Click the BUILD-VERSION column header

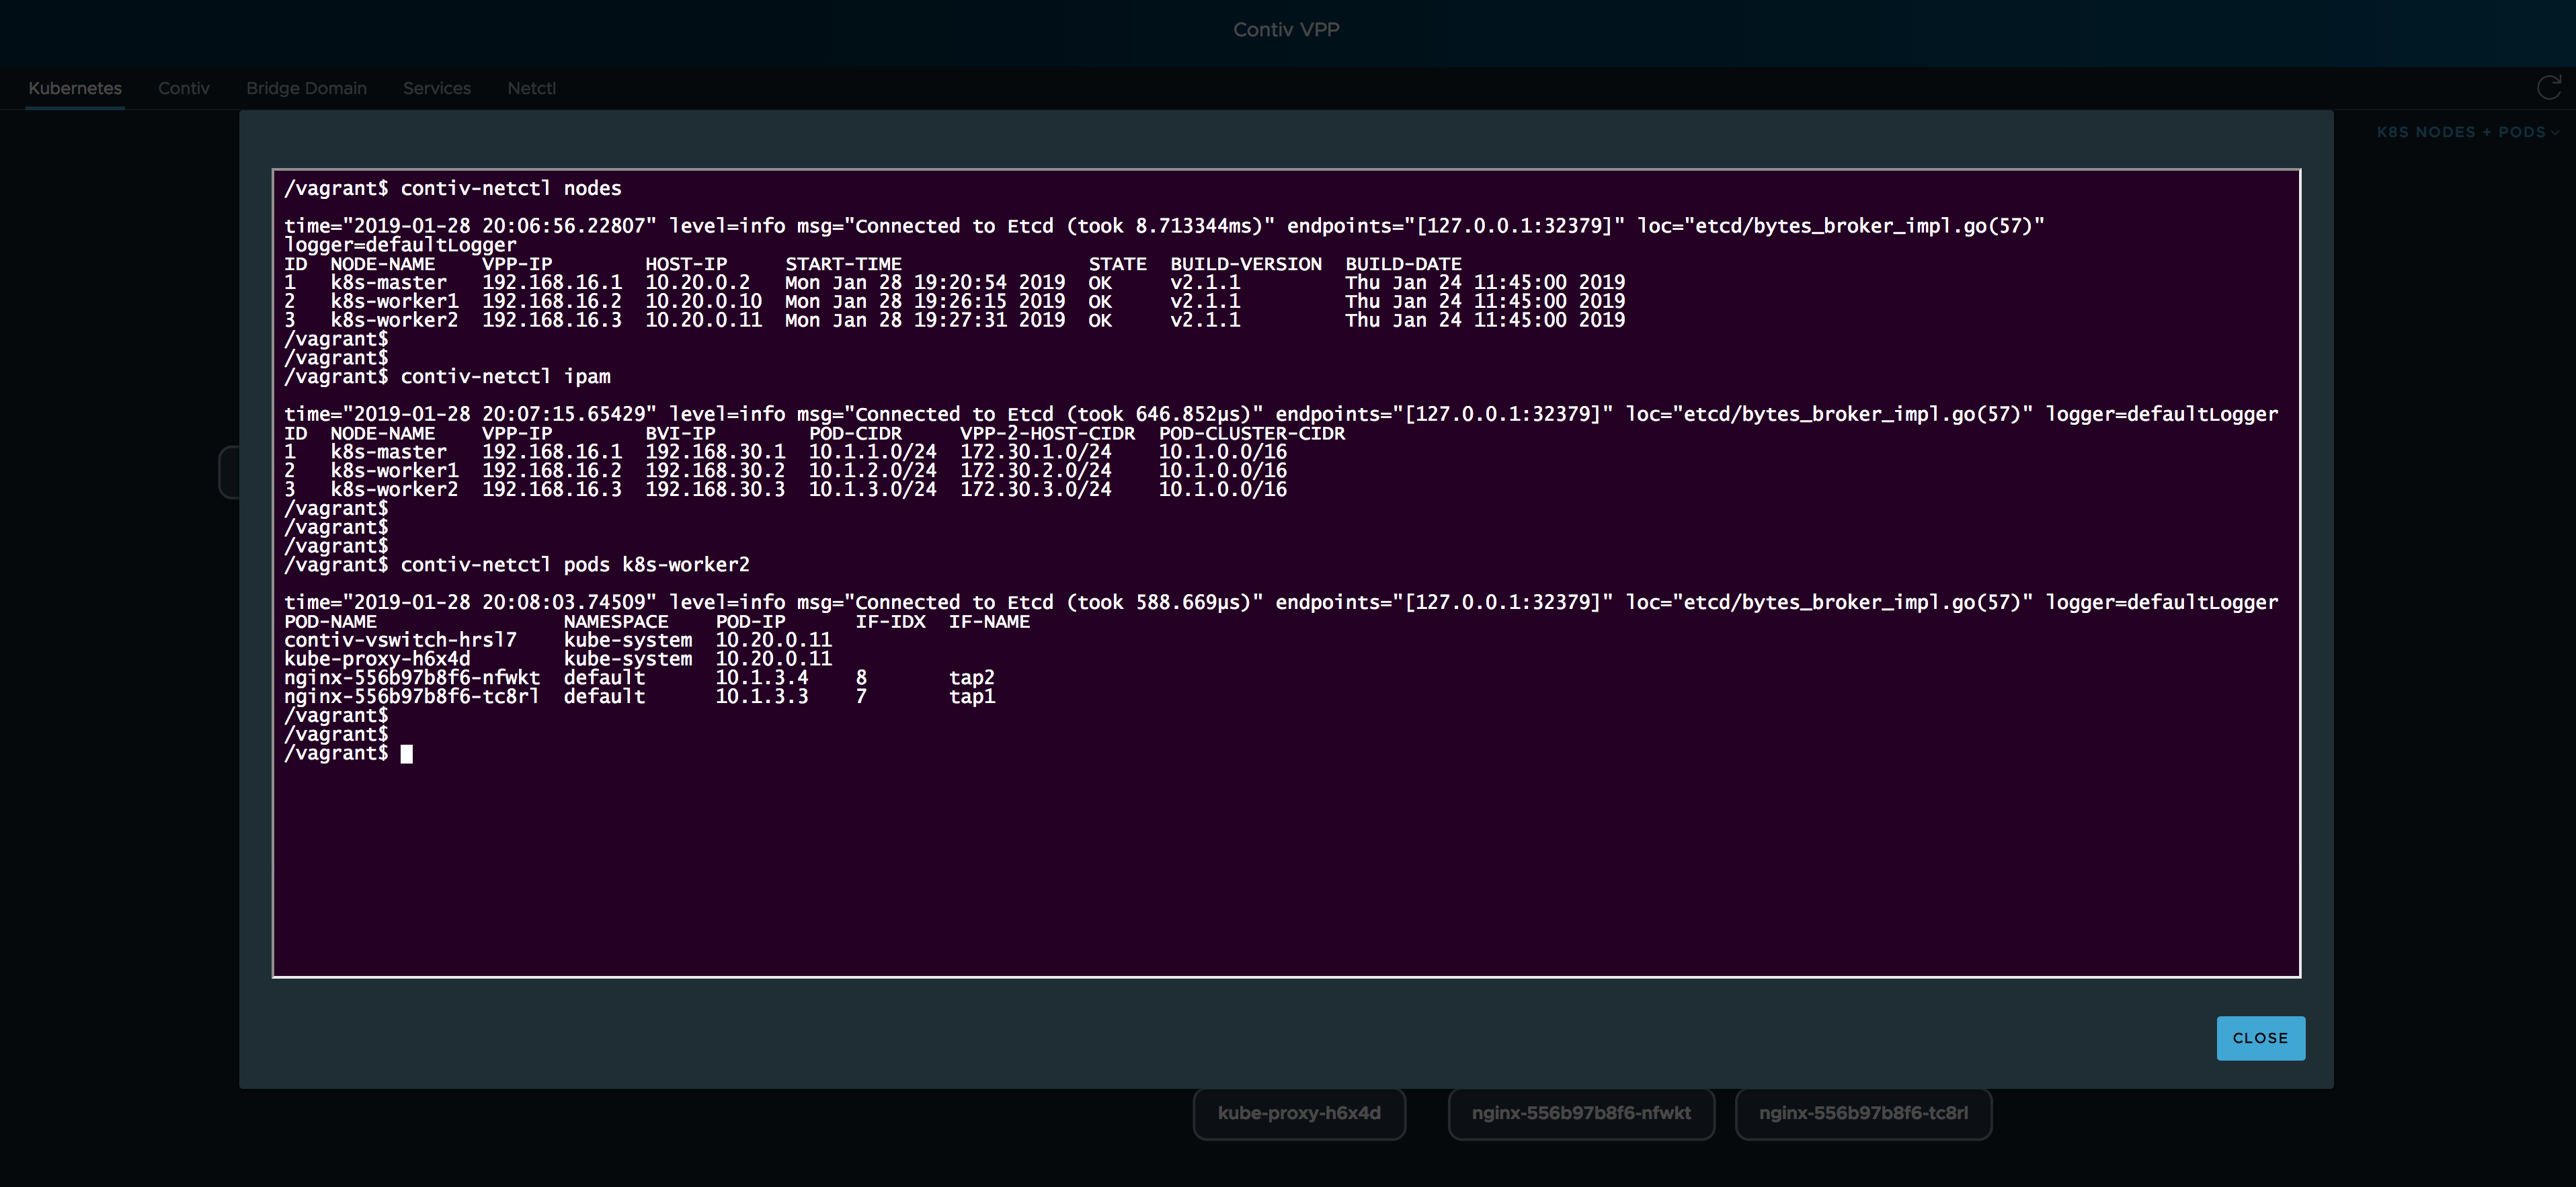[1246, 264]
